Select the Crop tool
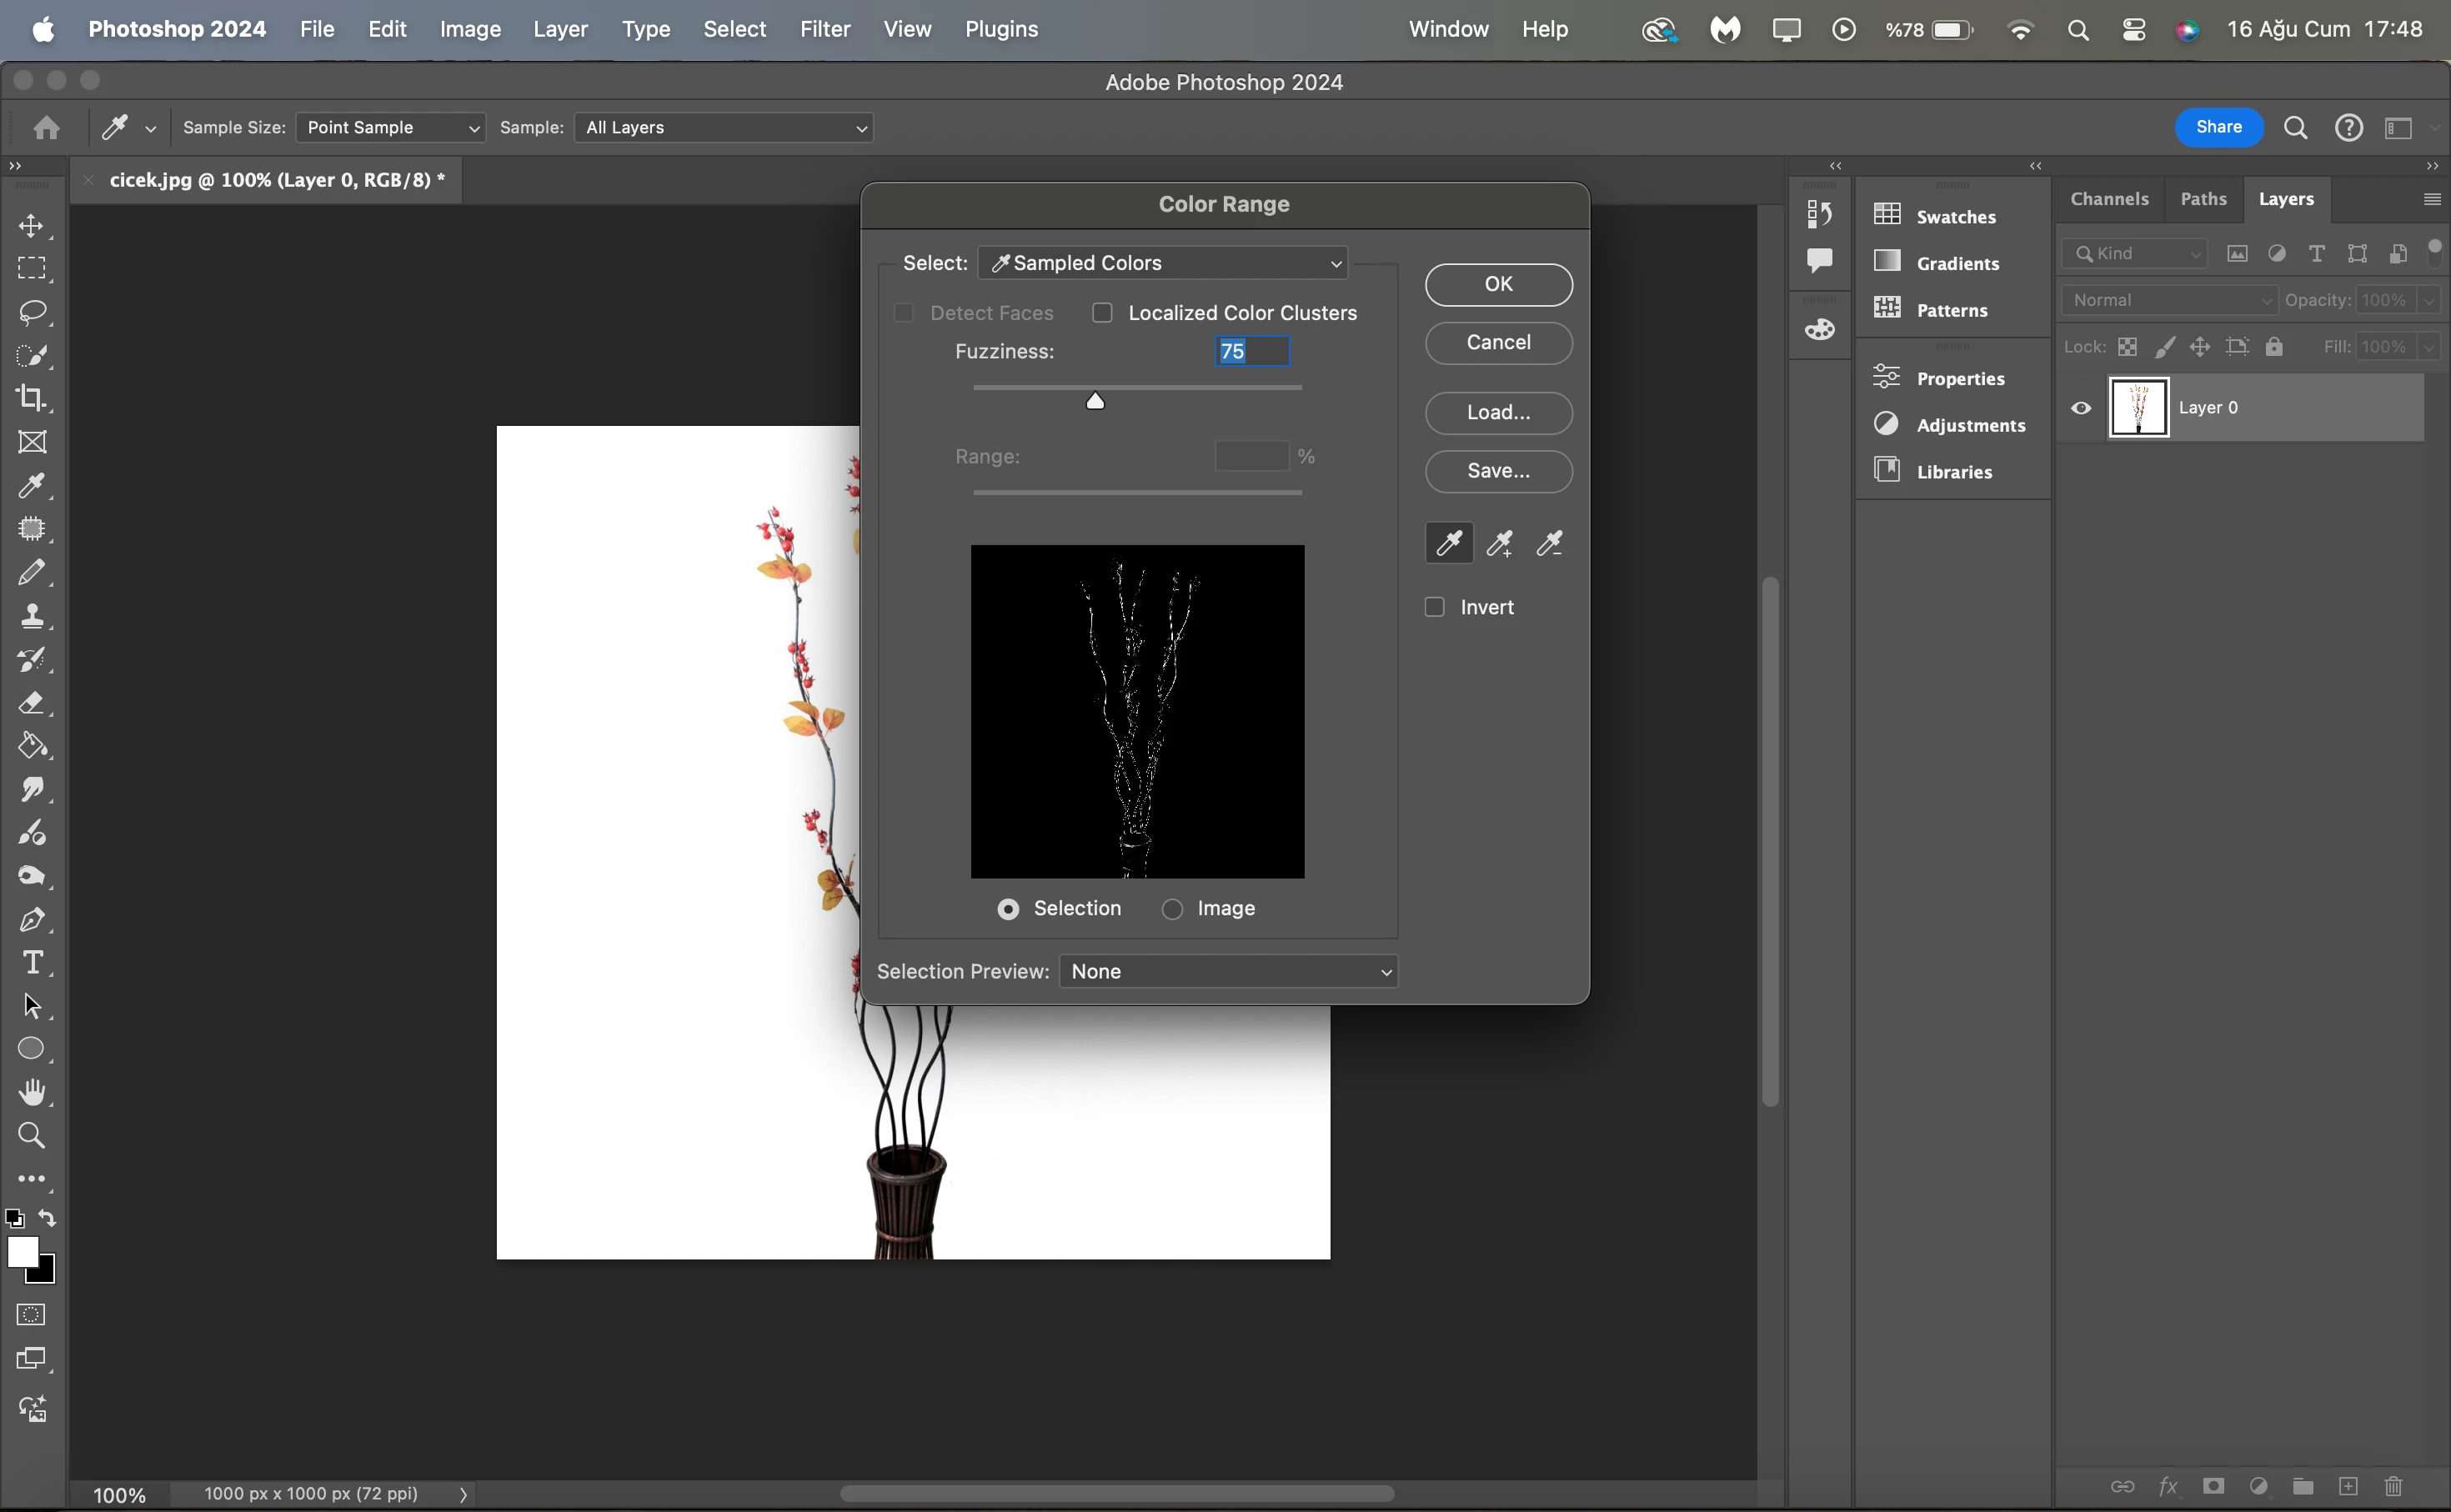 32,398
